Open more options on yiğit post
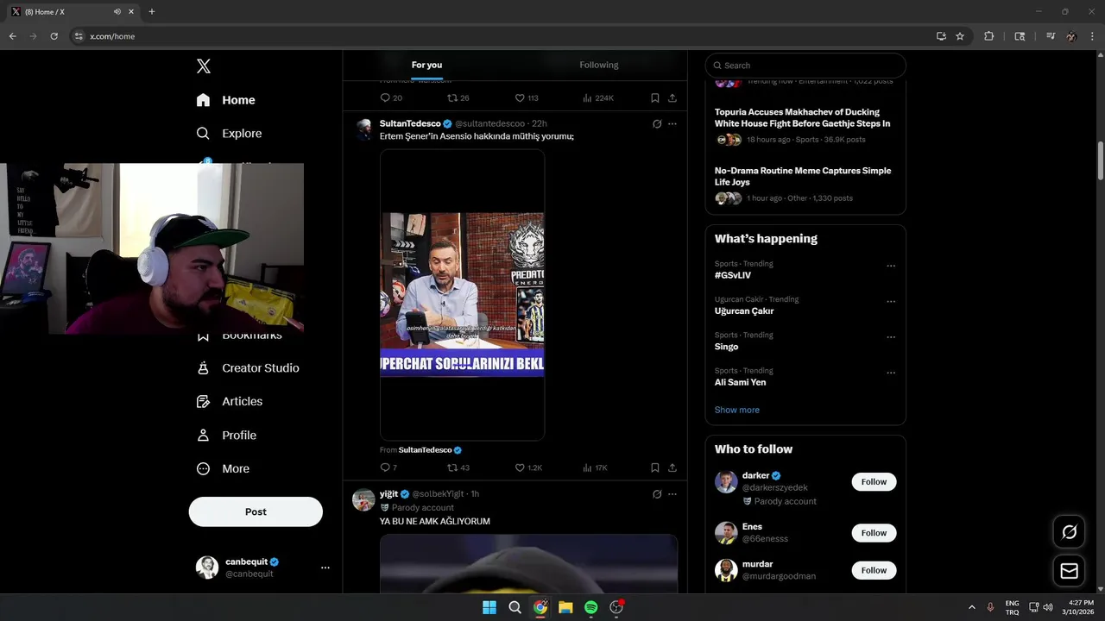The image size is (1105, 621). 672,494
